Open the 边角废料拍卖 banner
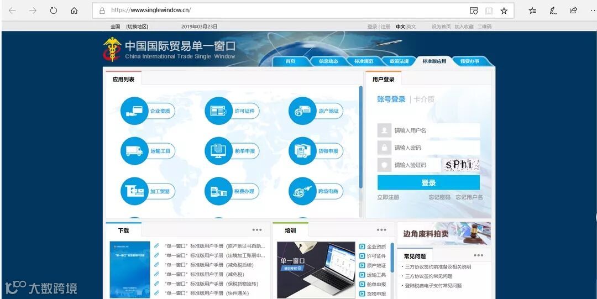The width and height of the screenshot is (597, 299). [x=444, y=233]
